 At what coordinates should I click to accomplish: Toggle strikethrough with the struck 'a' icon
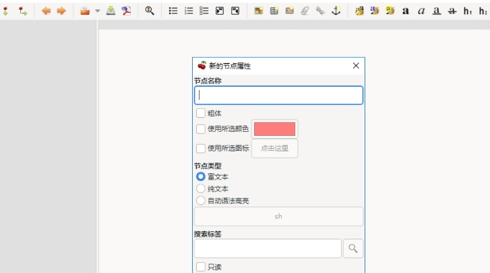[x=452, y=11]
